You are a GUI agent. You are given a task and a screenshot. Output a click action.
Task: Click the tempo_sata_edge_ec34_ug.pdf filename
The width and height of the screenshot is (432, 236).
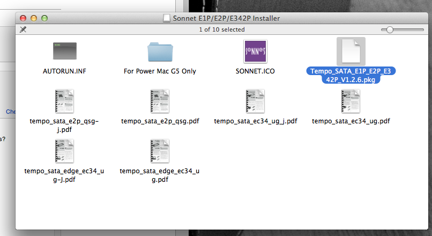pos(160,175)
